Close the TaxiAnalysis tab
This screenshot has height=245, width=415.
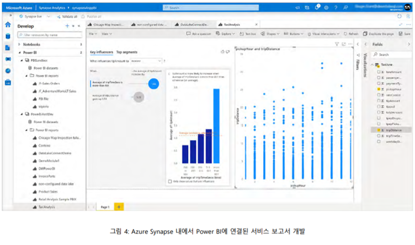coord(256,25)
